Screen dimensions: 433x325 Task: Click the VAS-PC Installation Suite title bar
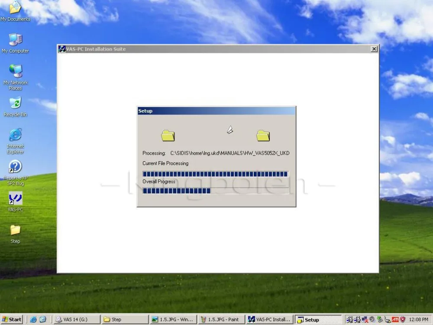tap(218, 49)
